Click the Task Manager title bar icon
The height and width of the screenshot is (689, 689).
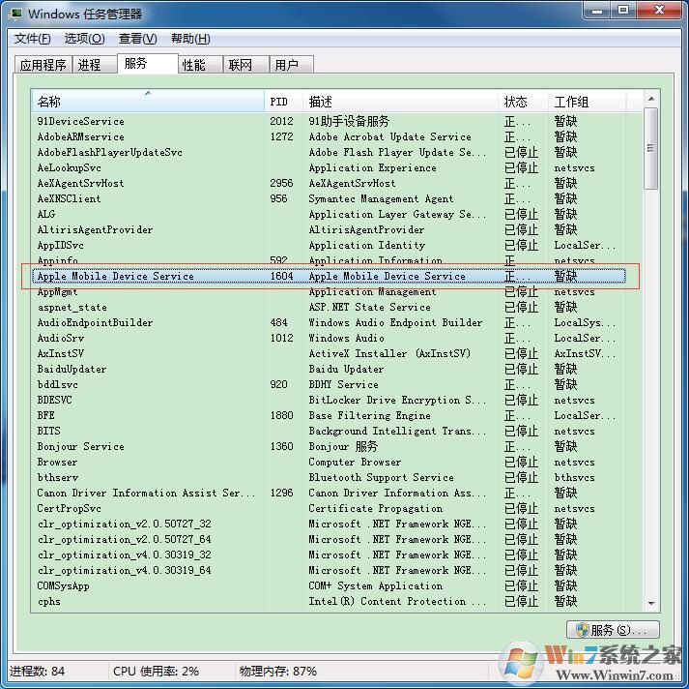click(x=15, y=14)
